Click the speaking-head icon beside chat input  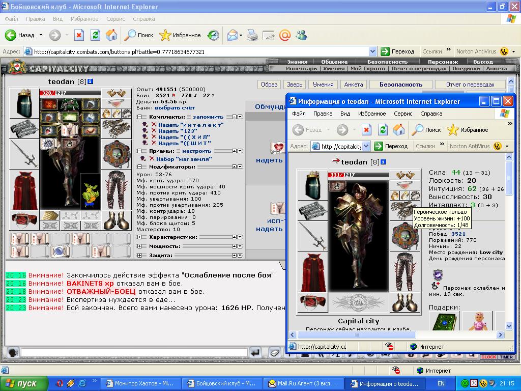click(13, 352)
